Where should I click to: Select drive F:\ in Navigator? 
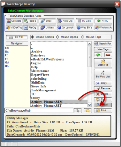pos(7,59)
